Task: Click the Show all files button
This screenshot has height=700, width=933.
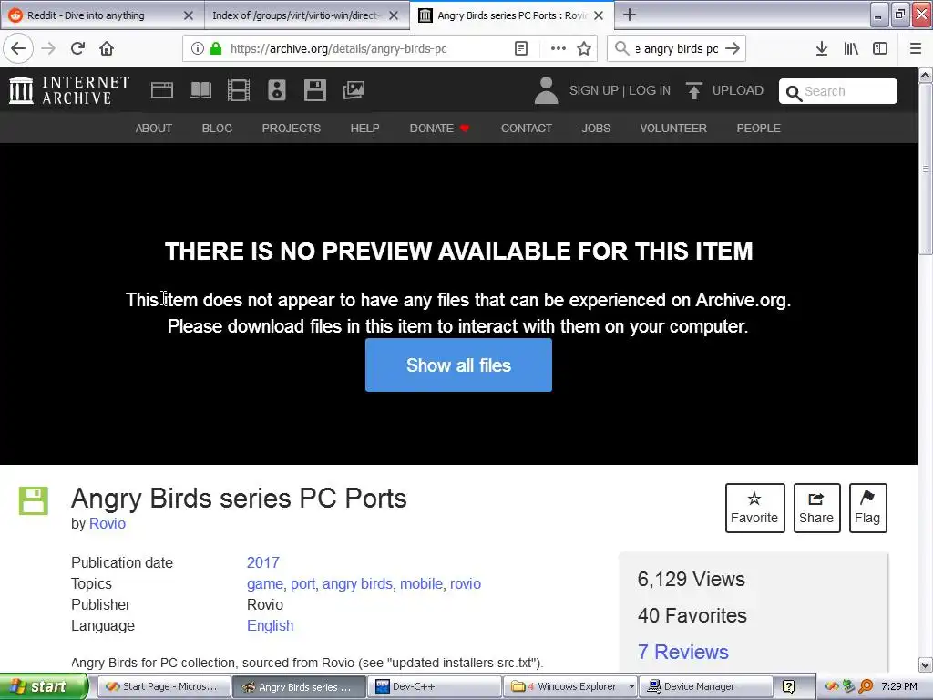Action: click(459, 365)
